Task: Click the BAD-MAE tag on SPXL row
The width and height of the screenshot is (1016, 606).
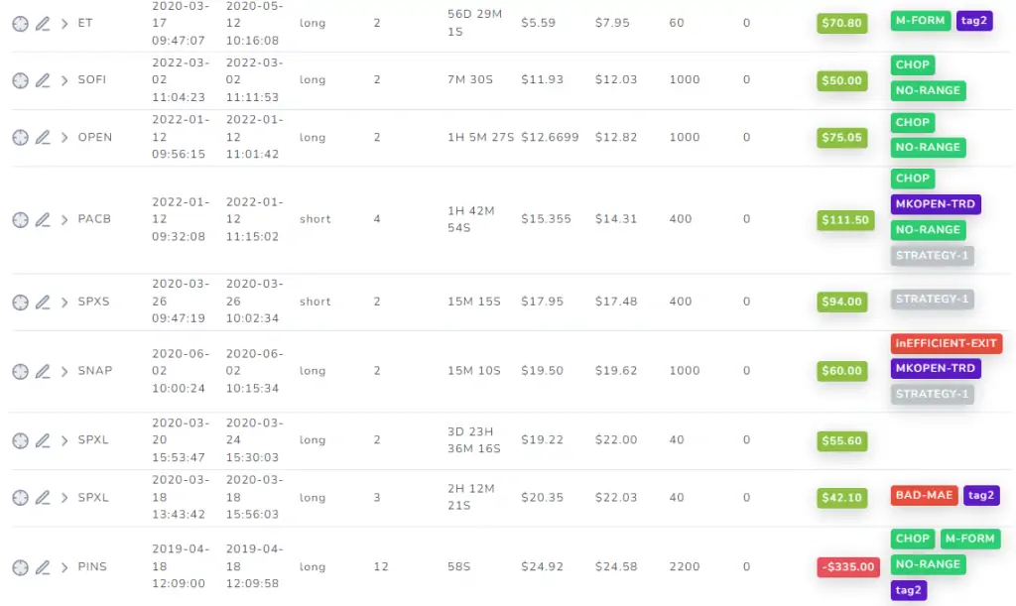Action: pos(924,495)
